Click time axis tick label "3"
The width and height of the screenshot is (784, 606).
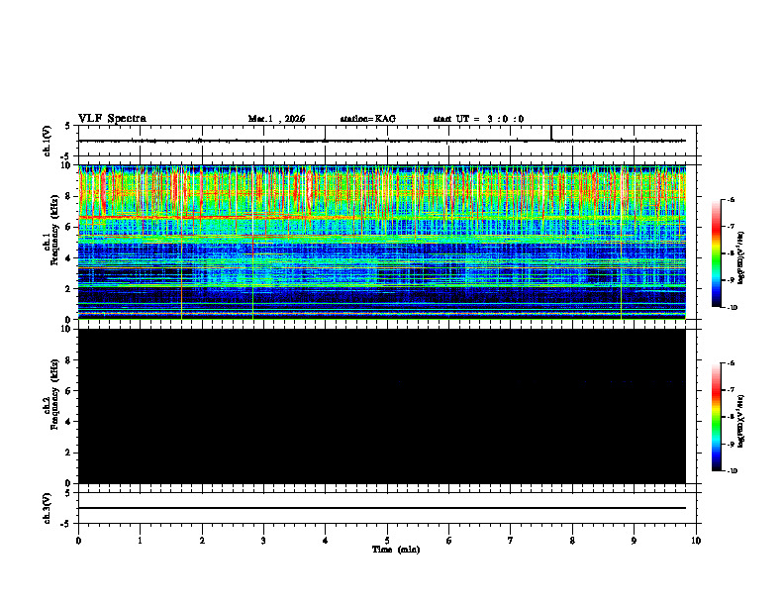point(263,541)
